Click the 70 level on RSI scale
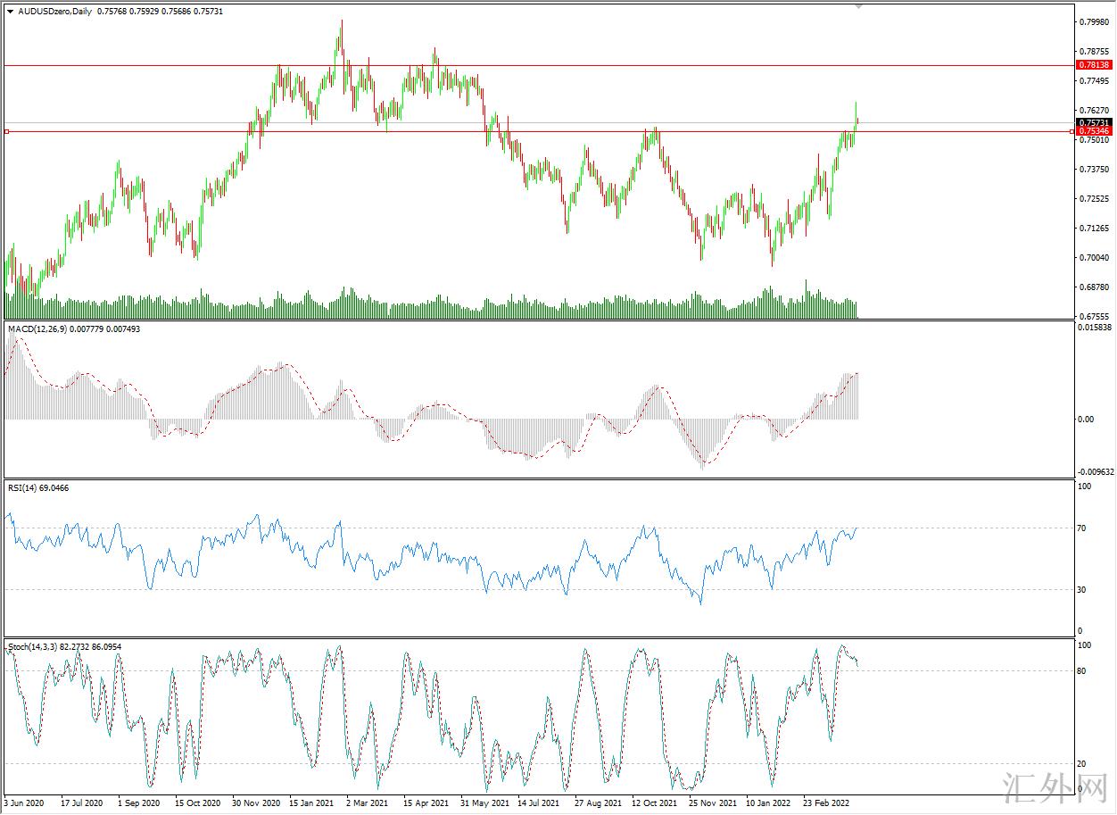Viewport: 1117px width, 815px height. tap(1083, 528)
